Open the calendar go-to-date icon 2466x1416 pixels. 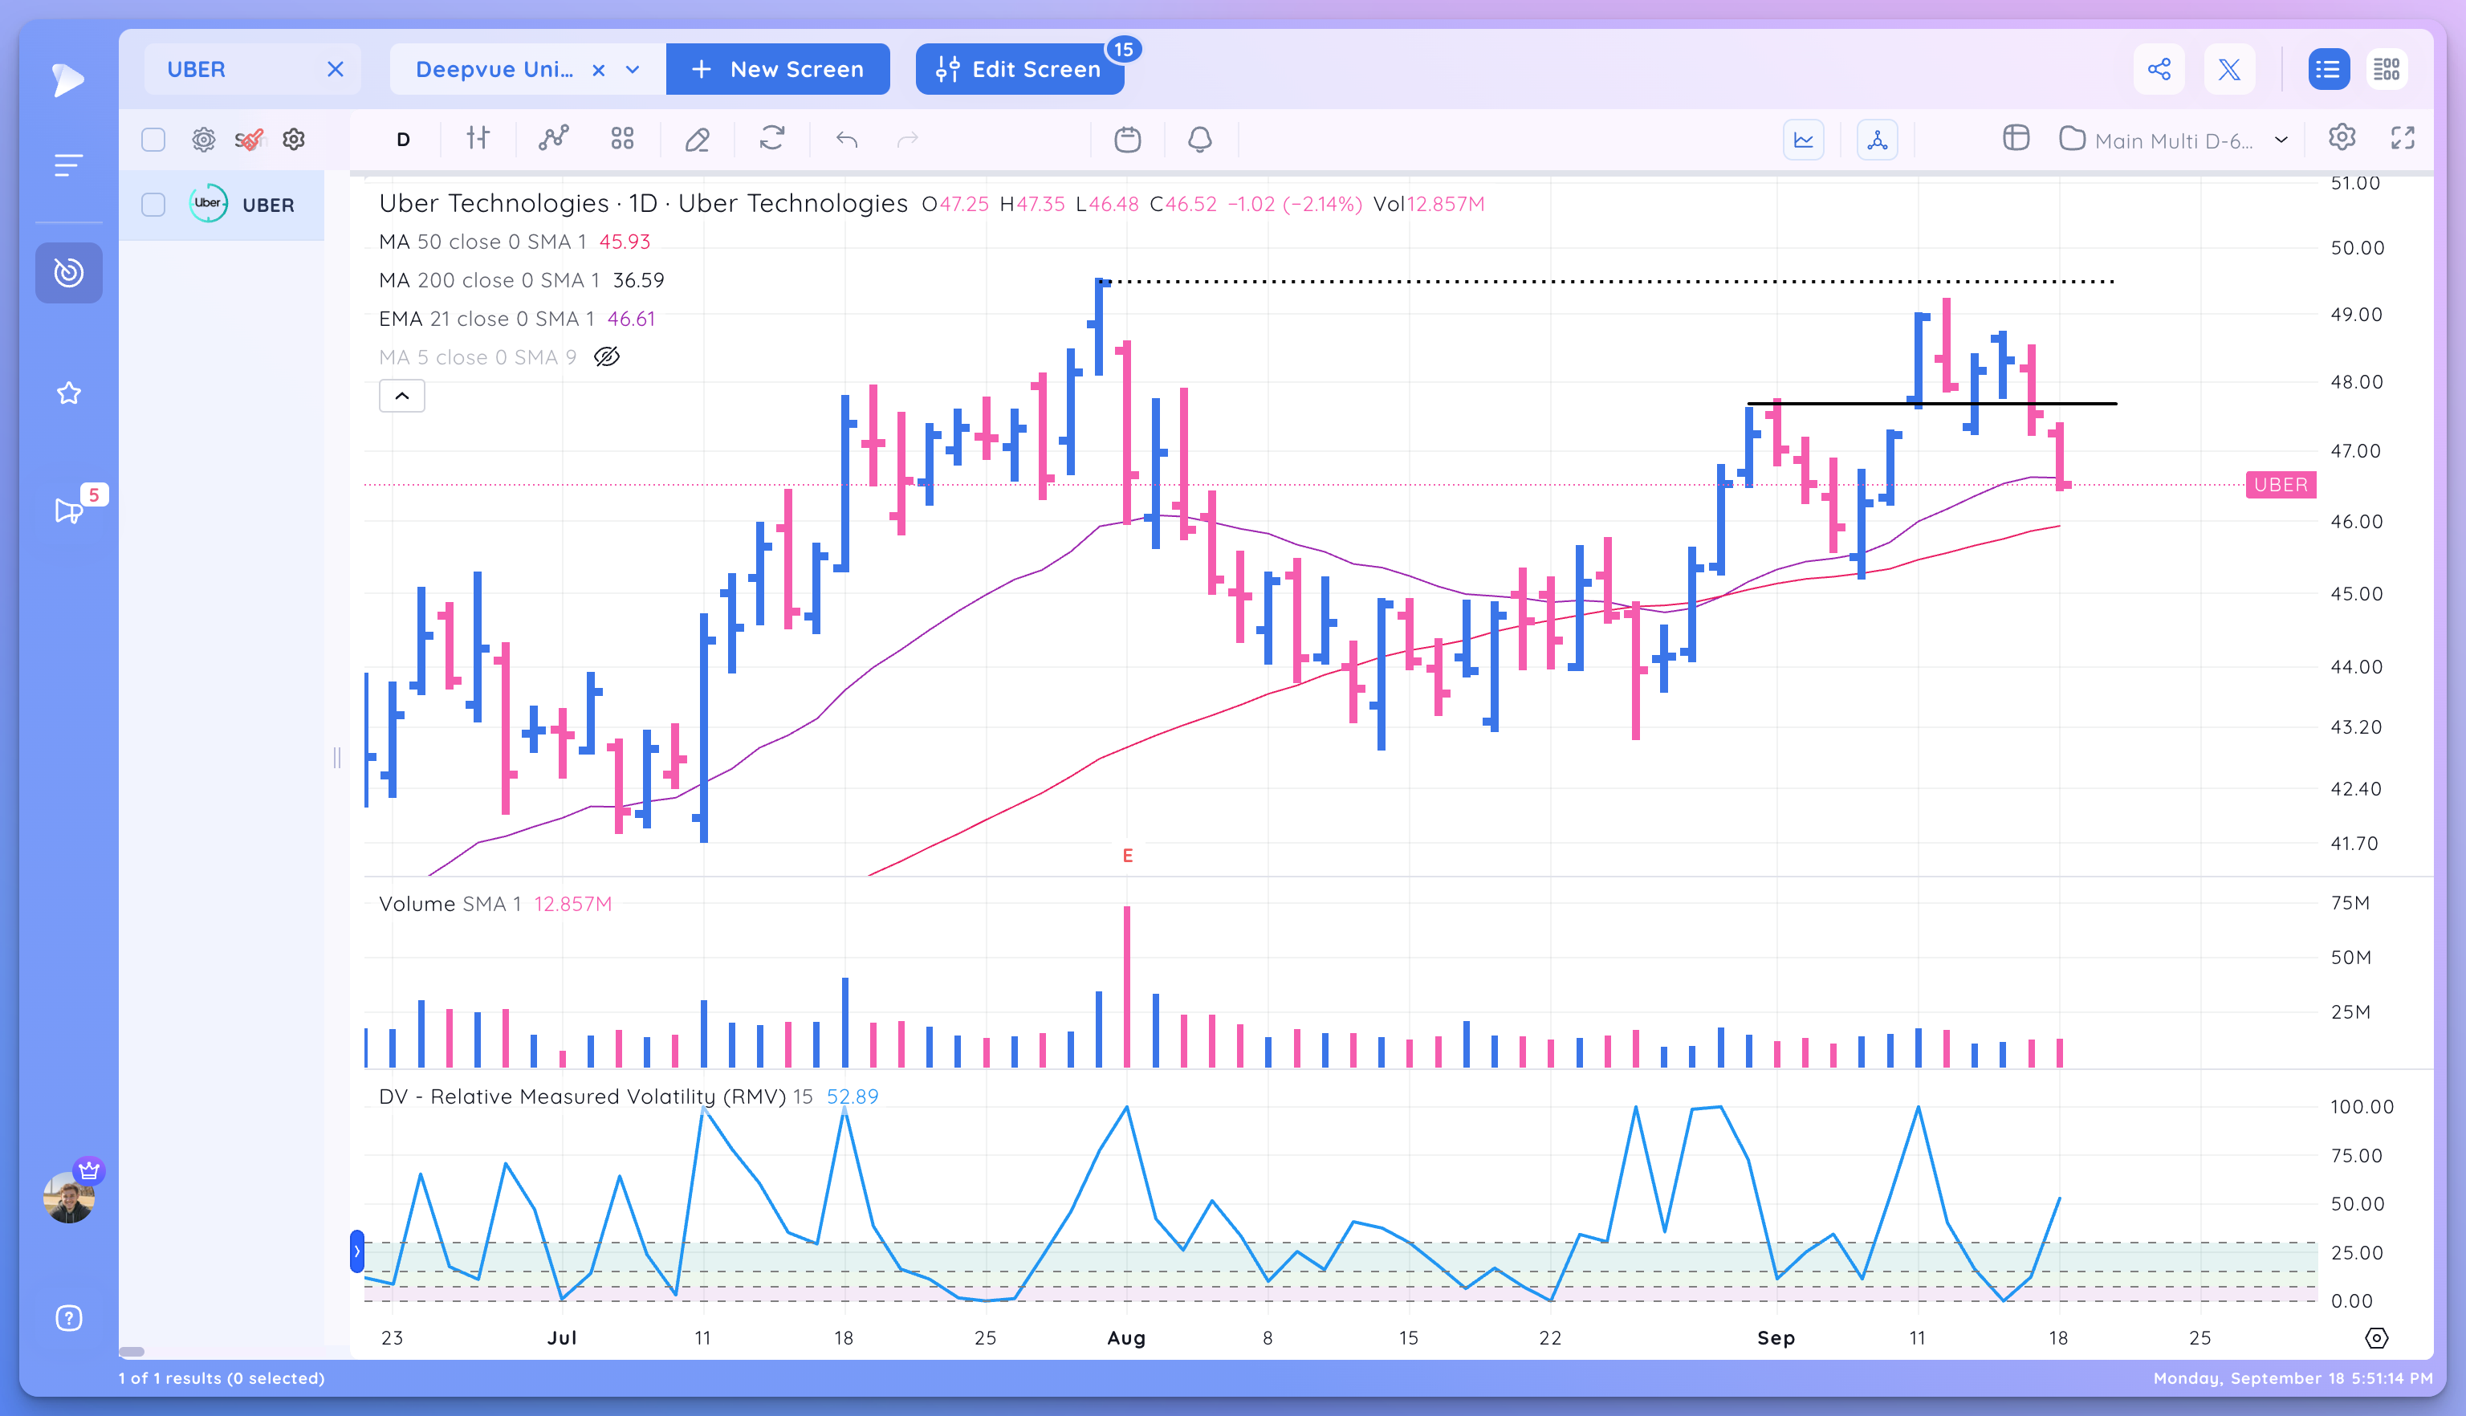click(1127, 140)
